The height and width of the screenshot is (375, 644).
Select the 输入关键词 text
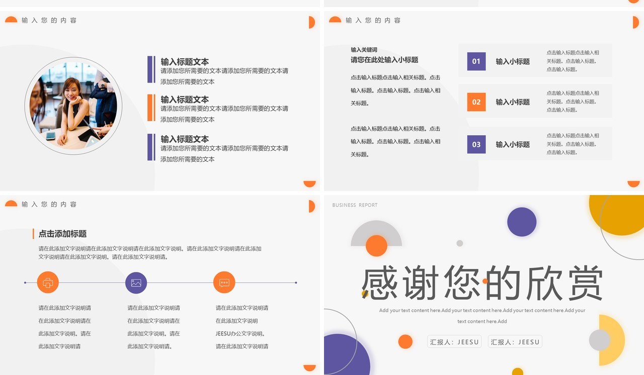tap(364, 50)
